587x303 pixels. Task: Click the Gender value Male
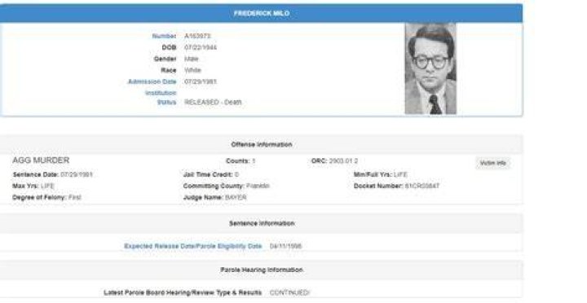tap(192, 59)
